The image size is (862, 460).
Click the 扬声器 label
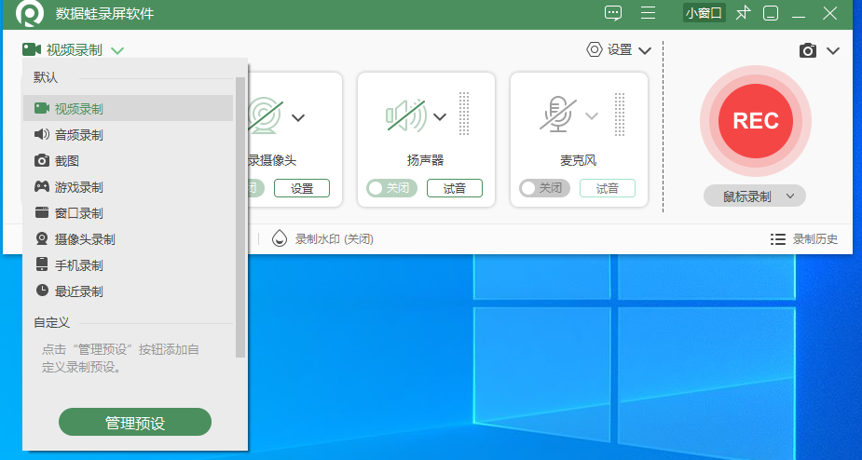tap(426, 160)
